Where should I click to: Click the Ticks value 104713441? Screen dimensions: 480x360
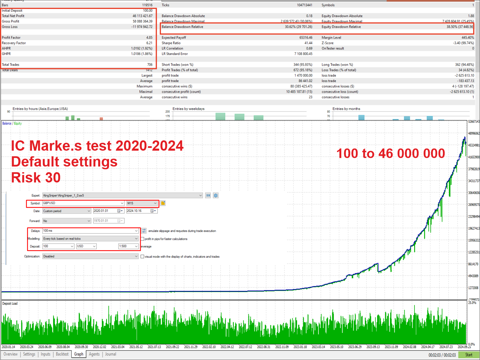pyautogui.click(x=304, y=5)
